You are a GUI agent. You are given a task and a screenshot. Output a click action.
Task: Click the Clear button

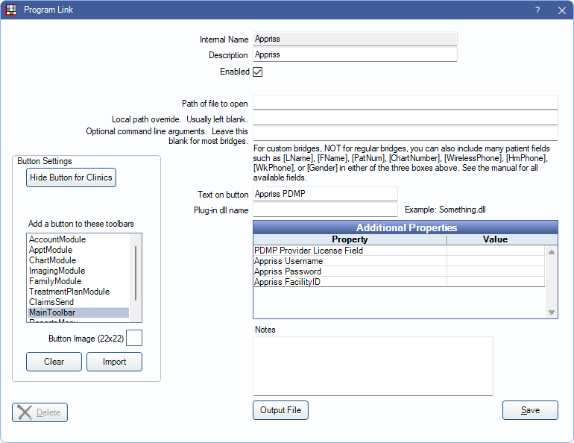click(54, 362)
